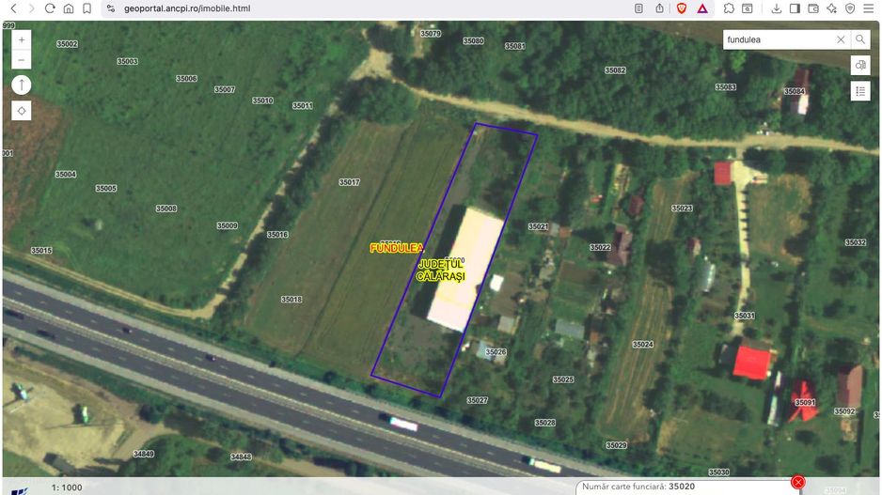Open site settings icon in address bar

click(x=111, y=8)
